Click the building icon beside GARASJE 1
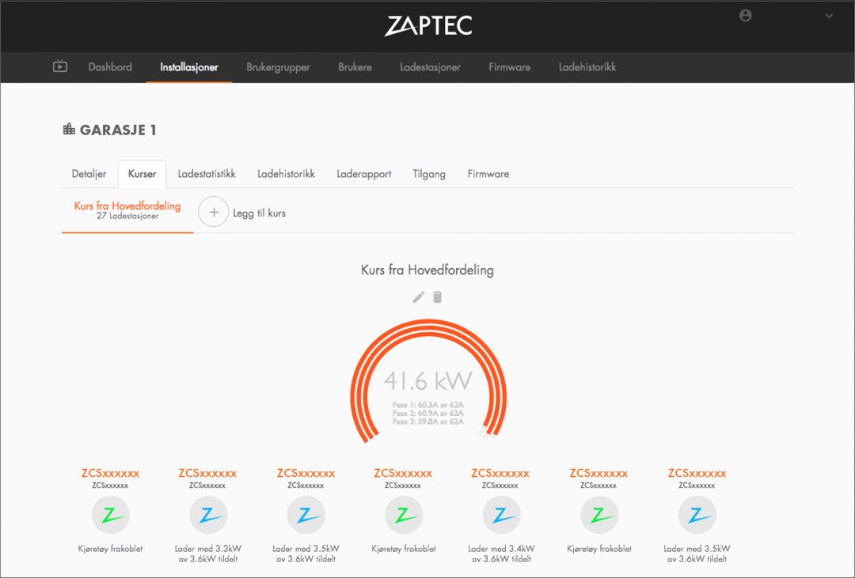The width and height of the screenshot is (855, 578). 69,129
